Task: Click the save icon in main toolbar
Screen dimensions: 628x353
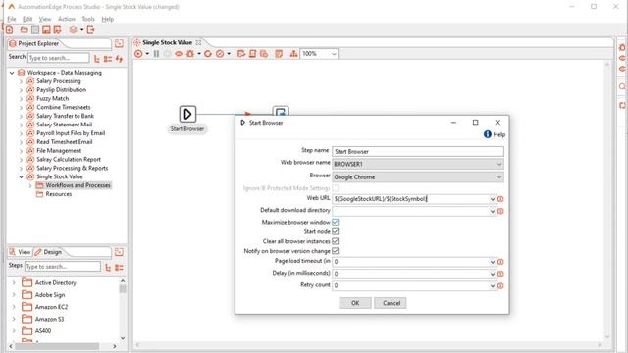Action: [x=46, y=30]
